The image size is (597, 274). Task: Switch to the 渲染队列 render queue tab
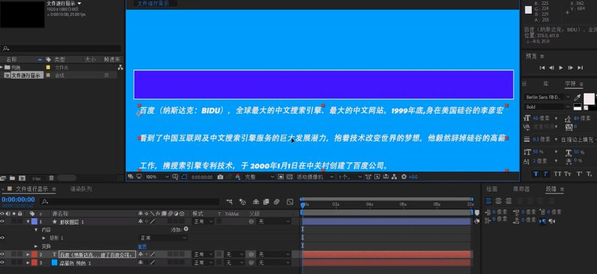click(81, 189)
